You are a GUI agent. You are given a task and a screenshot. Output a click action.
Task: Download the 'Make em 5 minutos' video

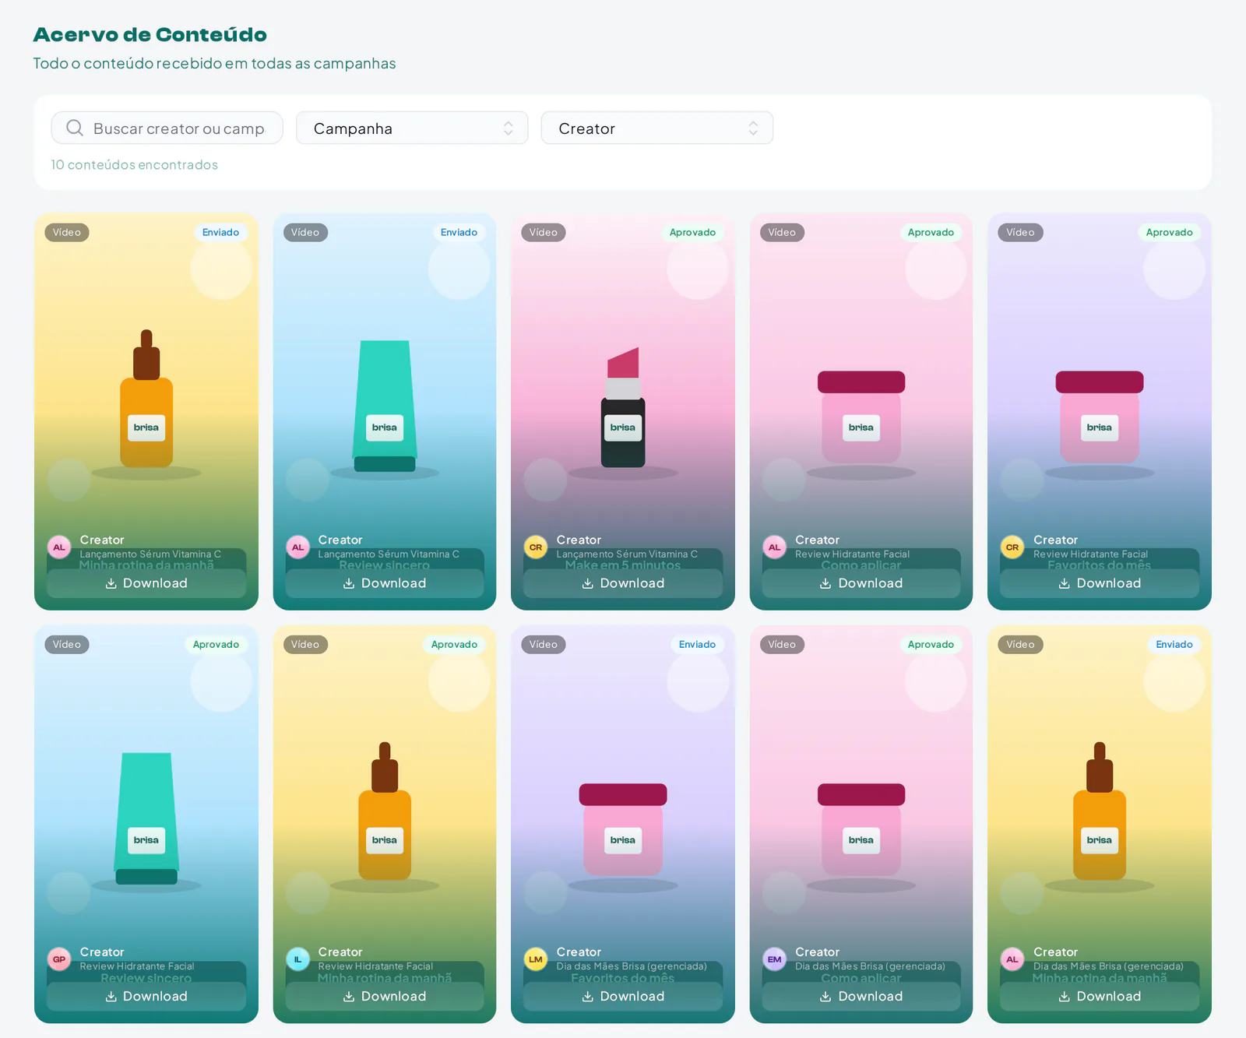coord(623,583)
